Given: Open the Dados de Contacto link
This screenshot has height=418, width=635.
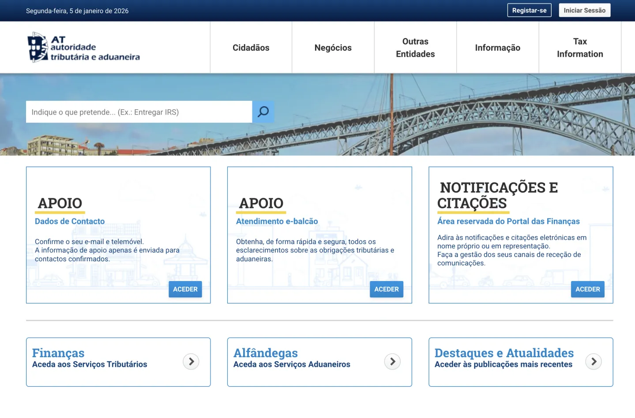Looking at the screenshot, I should [70, 221].
